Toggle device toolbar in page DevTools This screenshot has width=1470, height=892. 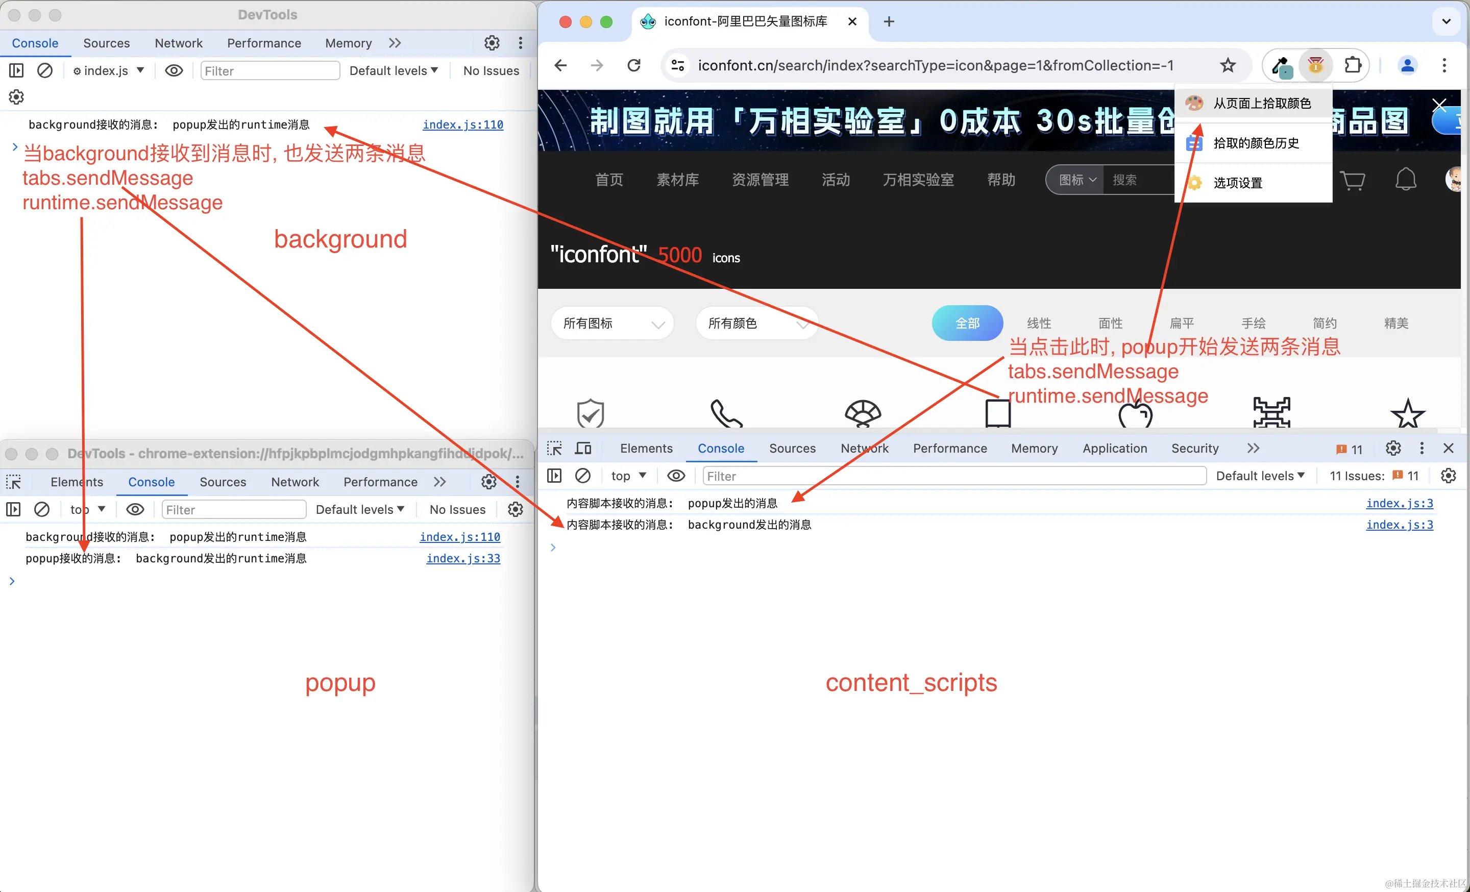(583, 449)
